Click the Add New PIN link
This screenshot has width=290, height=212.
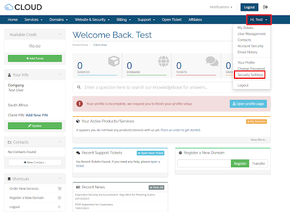[x=37, y=115]
